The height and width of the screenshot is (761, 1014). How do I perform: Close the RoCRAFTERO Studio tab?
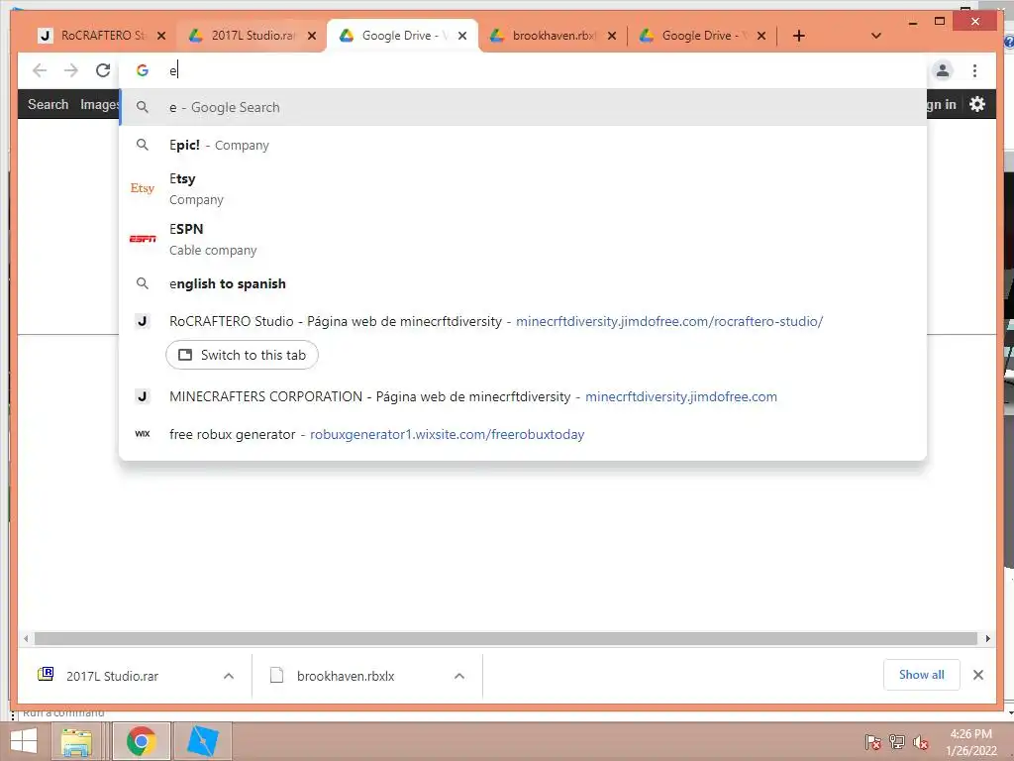(161, 36)
